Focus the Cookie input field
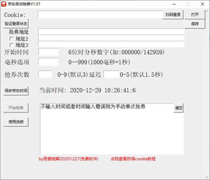 coord(100,15)
